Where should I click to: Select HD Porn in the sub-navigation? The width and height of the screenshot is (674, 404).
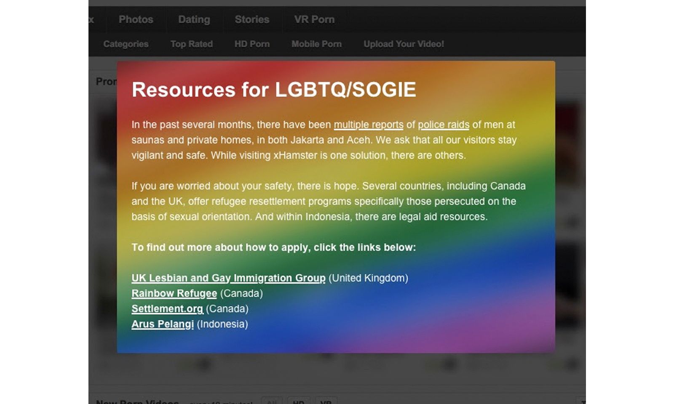[x=252, y=44]
